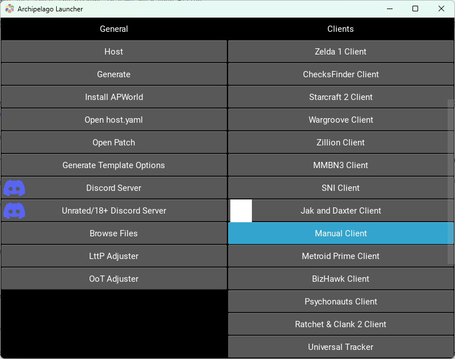455x359 pixels.
Task: Click Browse Files
Action: tap(113, 233)
